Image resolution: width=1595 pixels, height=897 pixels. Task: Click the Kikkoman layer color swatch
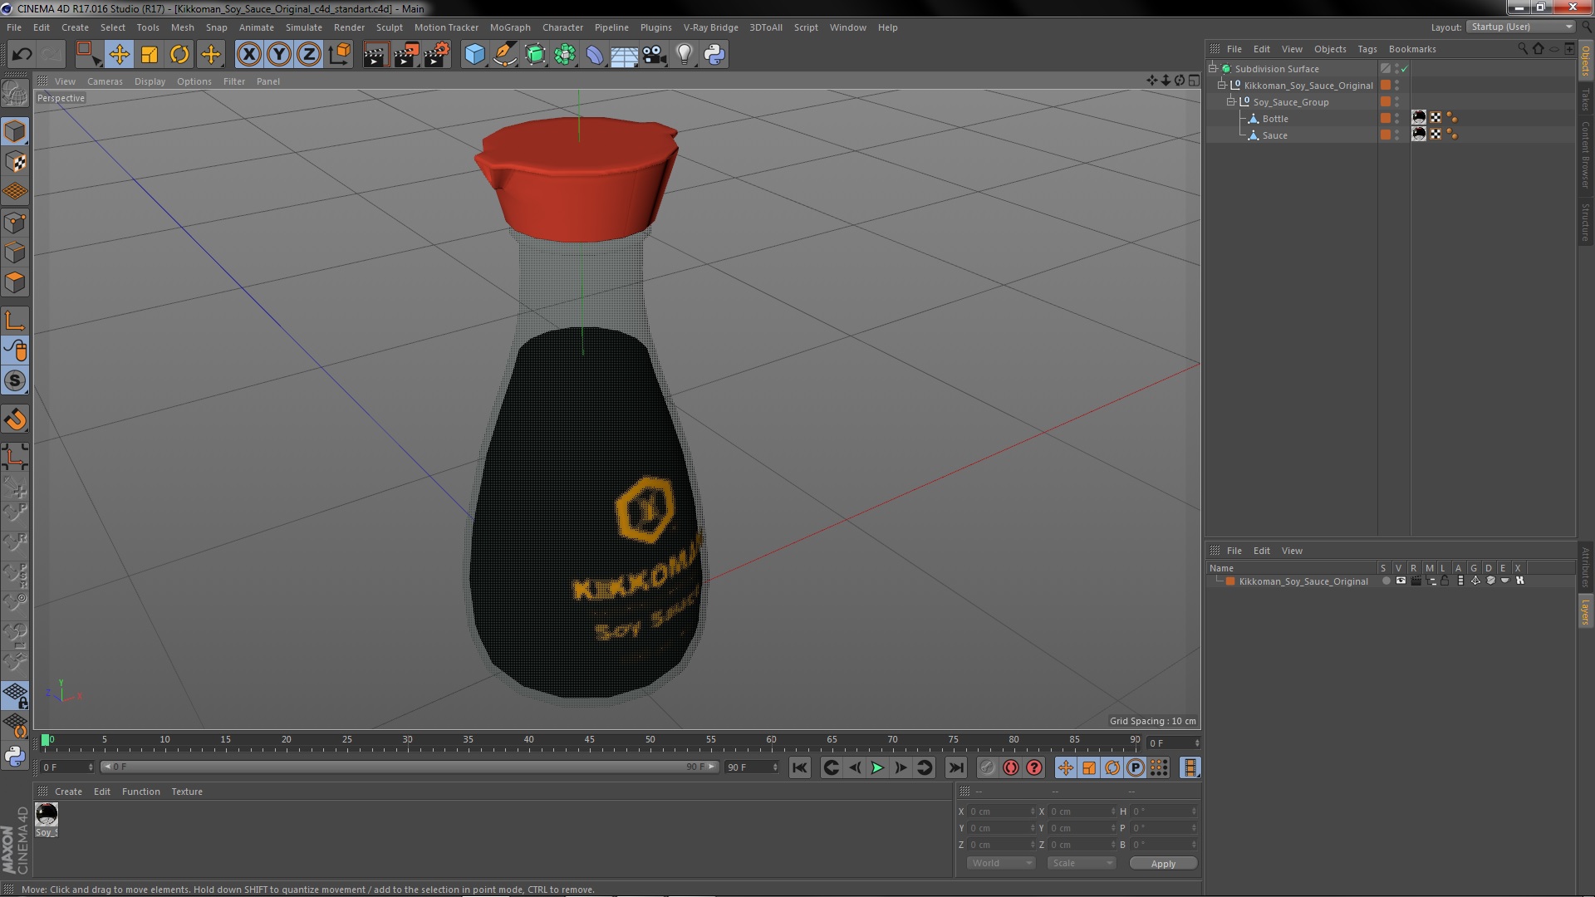pos(1230,581)
